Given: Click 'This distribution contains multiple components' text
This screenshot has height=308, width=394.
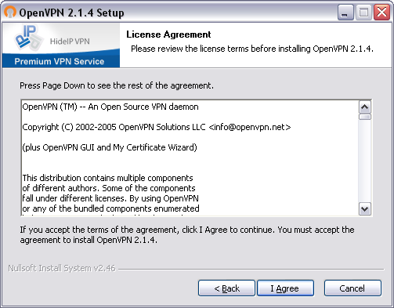Looking at the screenshot, I should tap(107, 178).
